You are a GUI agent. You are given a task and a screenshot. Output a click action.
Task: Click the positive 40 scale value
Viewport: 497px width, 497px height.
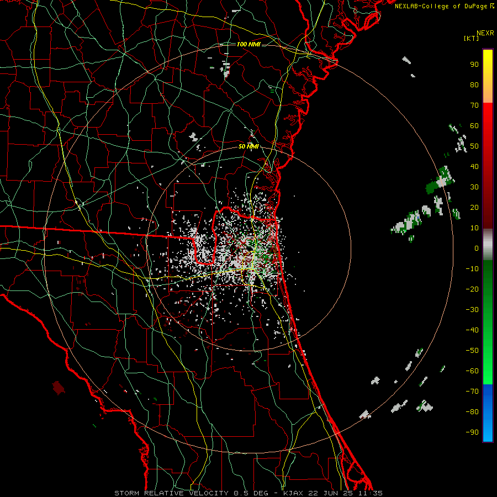(x=474, y=166)
